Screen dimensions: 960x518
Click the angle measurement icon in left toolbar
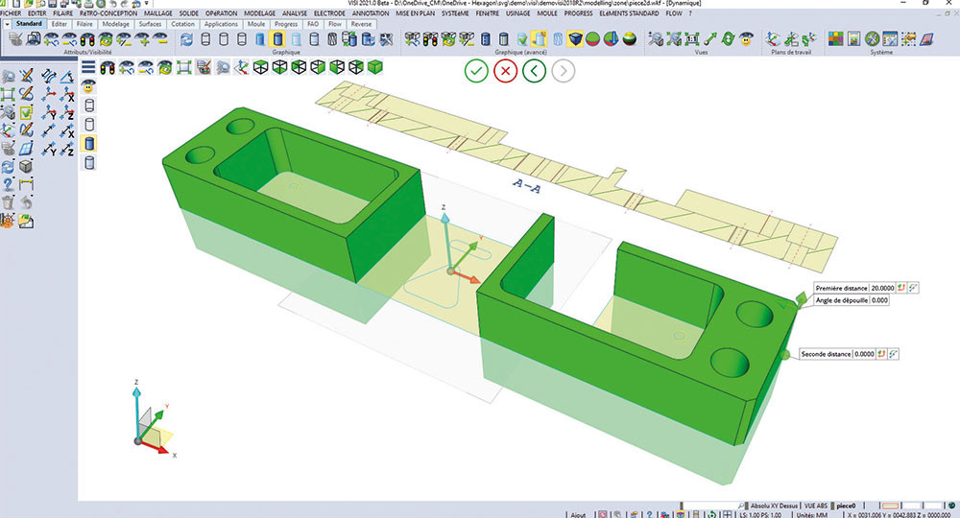tap(67, 76)
